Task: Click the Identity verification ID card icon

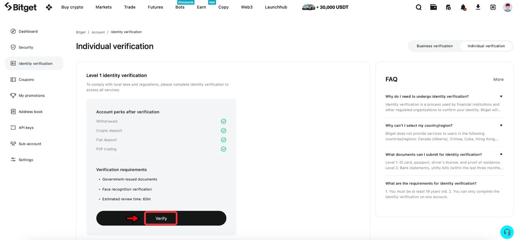Action: point(13,63)
